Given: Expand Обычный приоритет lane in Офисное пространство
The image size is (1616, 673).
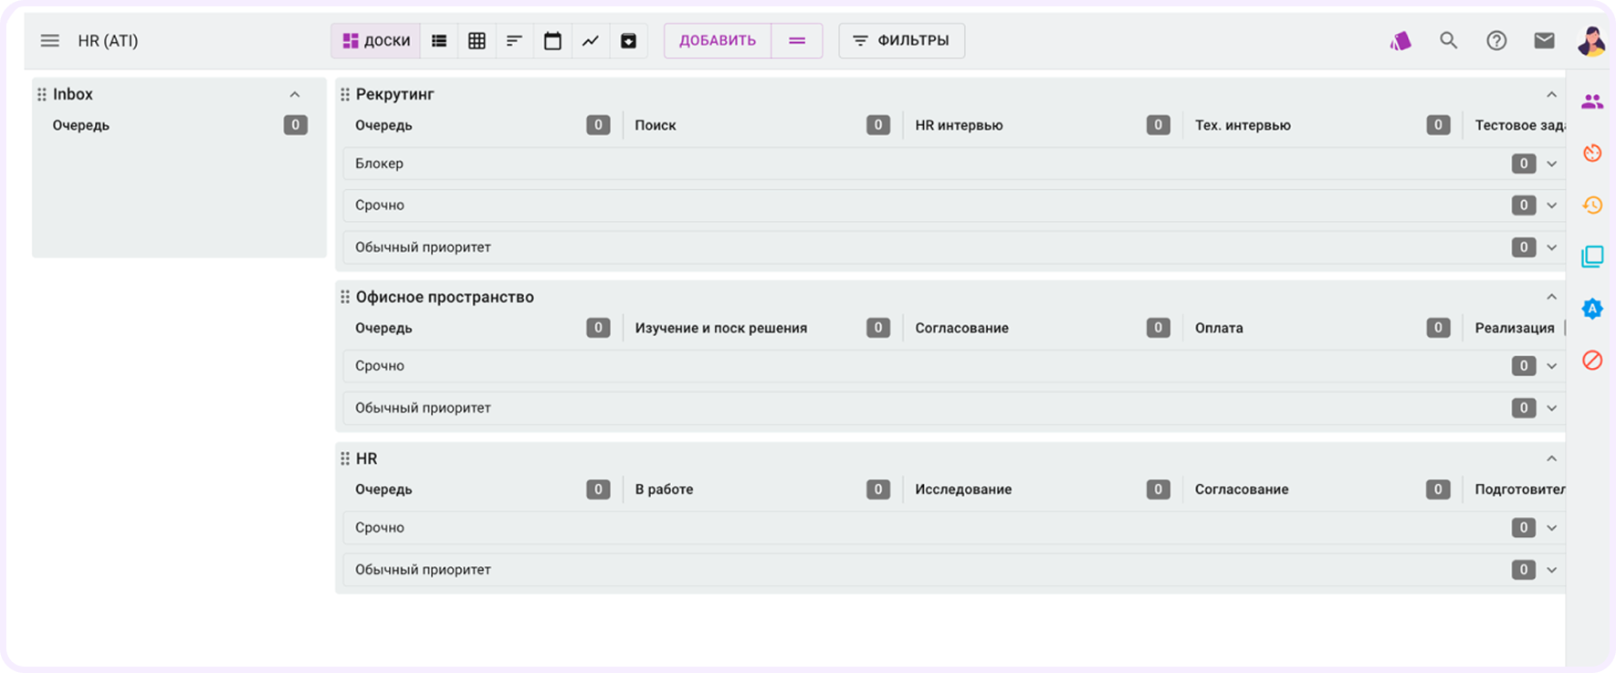Looking at the screenshot, I should click(1551, 408).
